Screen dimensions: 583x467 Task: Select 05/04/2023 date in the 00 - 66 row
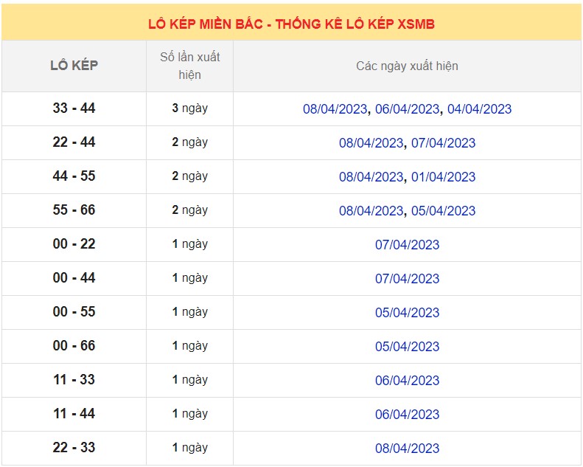coord(407,347)
